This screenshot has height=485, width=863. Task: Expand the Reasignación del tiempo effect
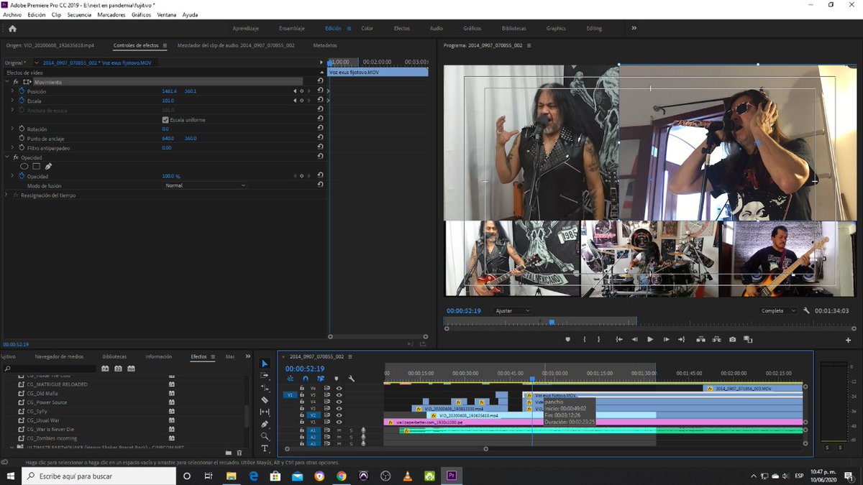6,195
